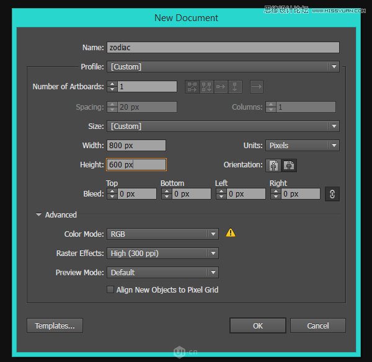Open the Color Mode dropdown
This screenshot has width=372, height=362.
pos(162,234)
